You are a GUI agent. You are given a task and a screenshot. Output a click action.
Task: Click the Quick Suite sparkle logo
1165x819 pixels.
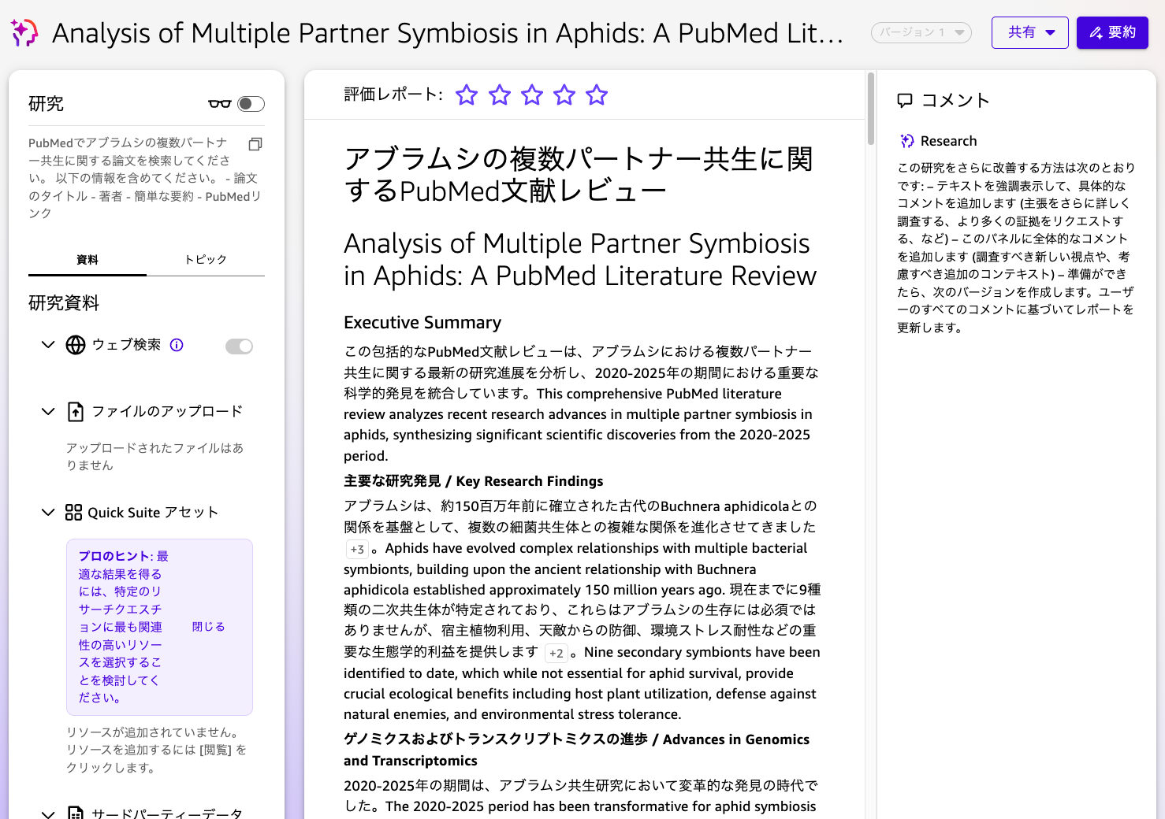click(x=24, y=32)
